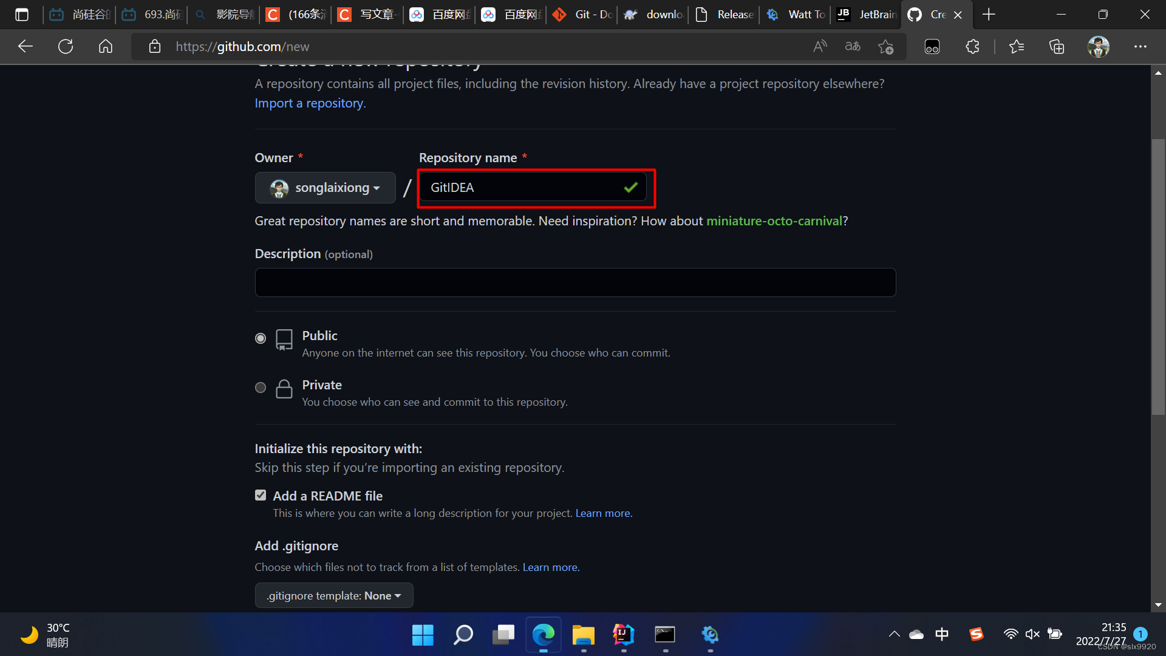Image resolution: width=1166 pixels, height=656 pixels.
Task: Open the Collections icon in toolbar
Action: 1057,46
